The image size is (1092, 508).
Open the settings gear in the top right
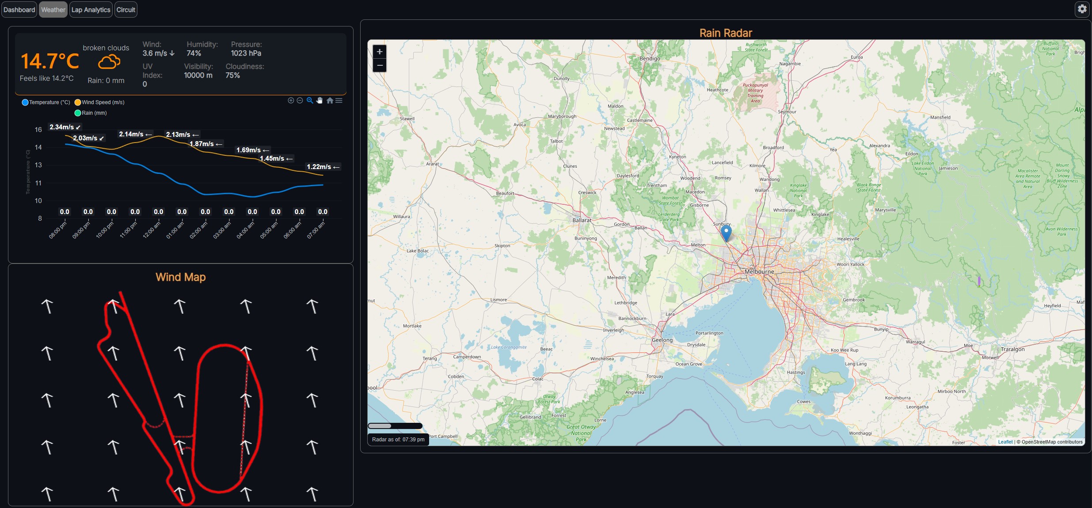(1081, 9)
